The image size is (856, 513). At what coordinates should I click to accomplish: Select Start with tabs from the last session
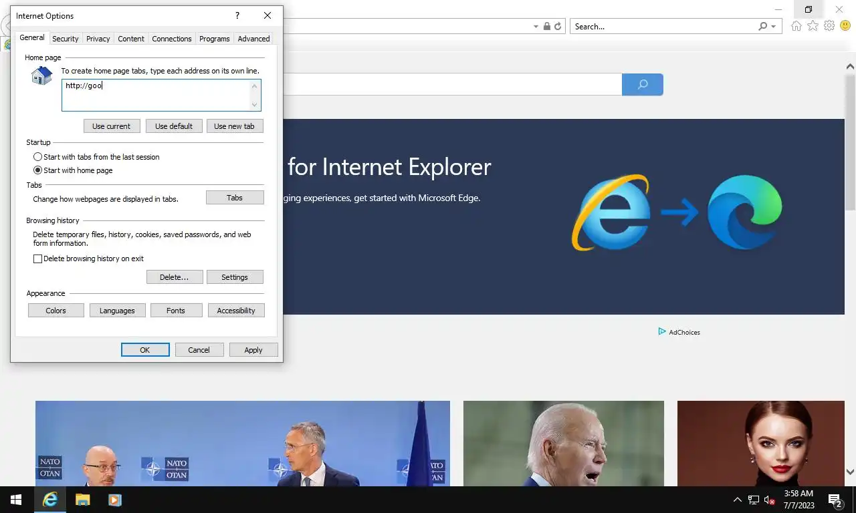(96, 157)
